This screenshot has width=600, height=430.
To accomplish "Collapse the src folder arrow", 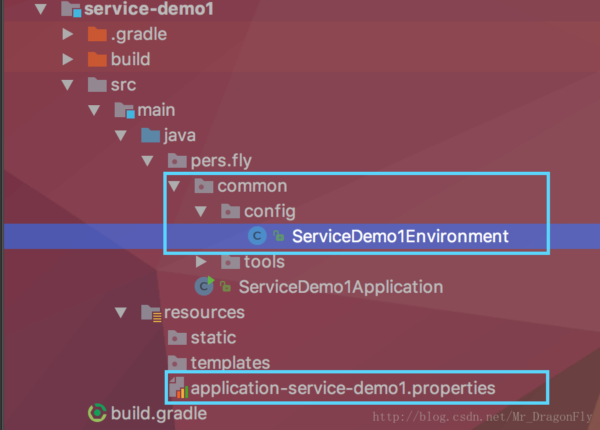I will tap(67, 85).
